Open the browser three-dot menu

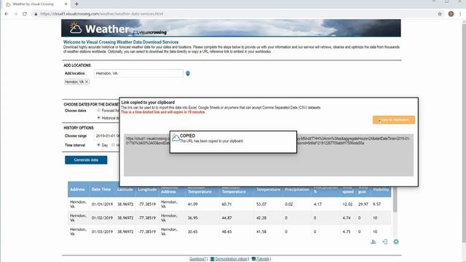point(460,14)
